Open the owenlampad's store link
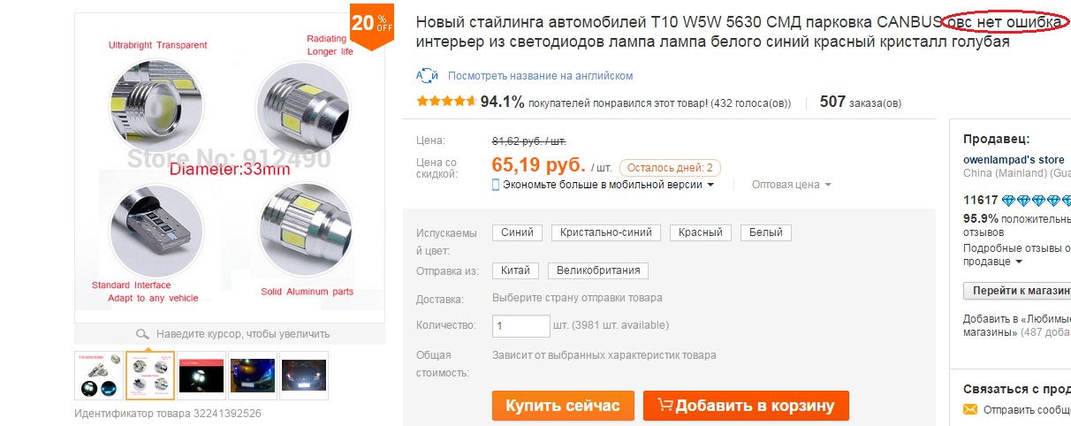Viewport: 1071px width, 426px height. (x=1014, y=160)
